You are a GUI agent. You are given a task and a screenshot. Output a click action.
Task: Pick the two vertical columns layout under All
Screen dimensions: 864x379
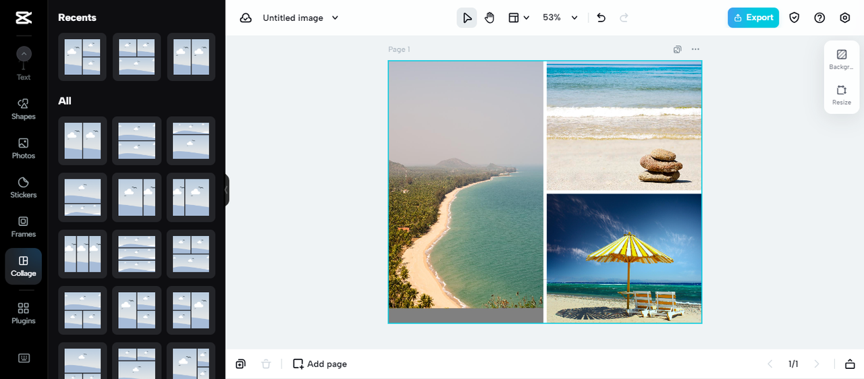pos(82,140)
